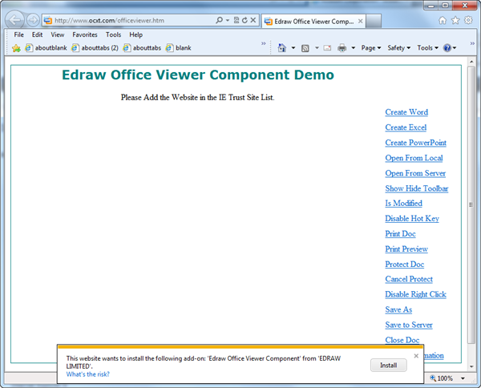
Task: Expand the feeds dropdown arrow
Action: point(317,48)
